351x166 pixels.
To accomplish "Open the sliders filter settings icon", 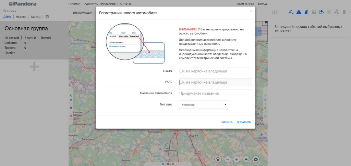I will (274, 12).
